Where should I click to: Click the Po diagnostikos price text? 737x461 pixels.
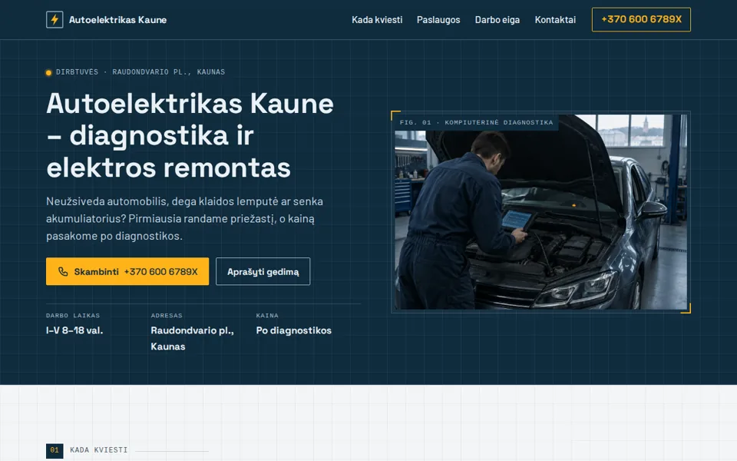tap(294, 330)
